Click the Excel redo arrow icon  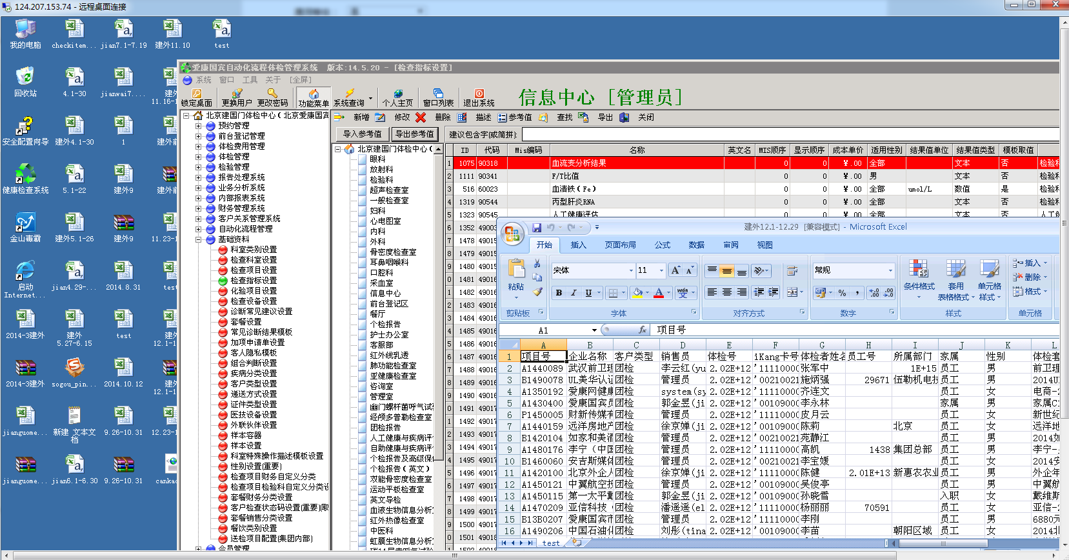[x=571, y=227]
